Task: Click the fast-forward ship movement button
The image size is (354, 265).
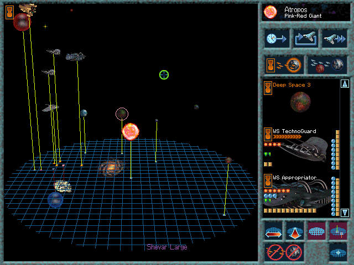Action: 335,39
